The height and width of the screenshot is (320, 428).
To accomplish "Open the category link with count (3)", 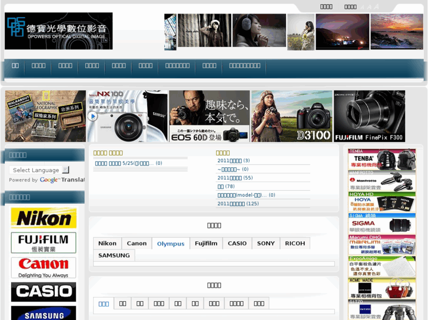I will pos(234,161).
